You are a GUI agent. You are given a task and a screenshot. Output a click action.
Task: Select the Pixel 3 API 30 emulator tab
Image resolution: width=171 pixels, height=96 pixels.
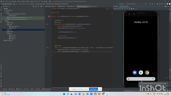124,6
